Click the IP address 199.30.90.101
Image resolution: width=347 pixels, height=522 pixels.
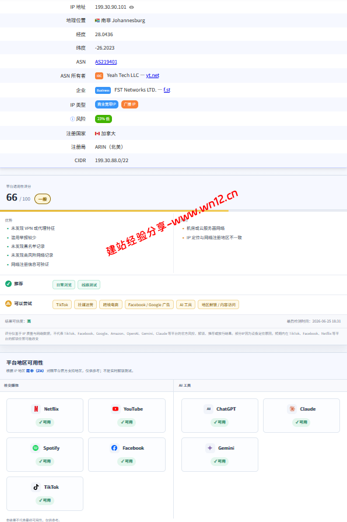click(111, 7)
